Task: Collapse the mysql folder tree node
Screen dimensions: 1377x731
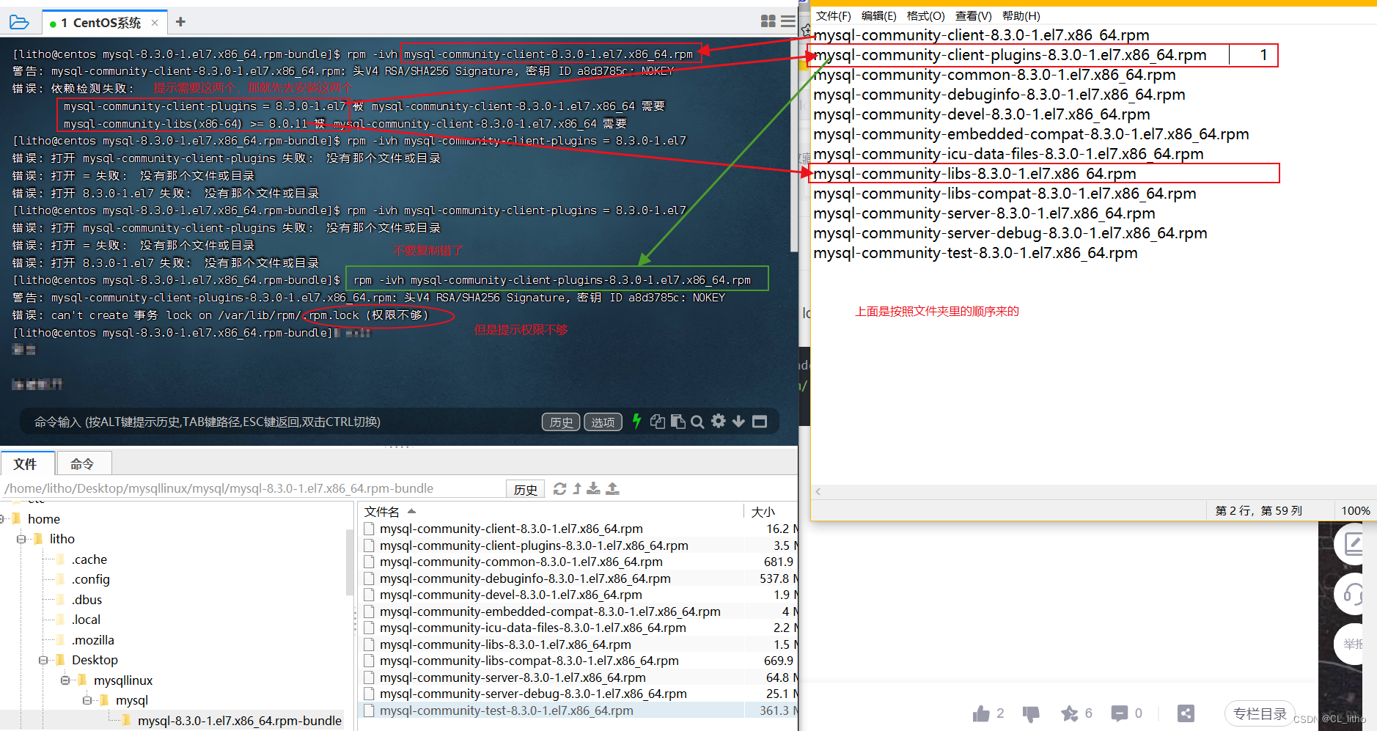Action: pyautogui.click(x=87, y=700)
